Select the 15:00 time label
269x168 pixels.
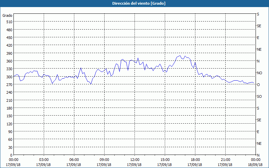pos(165,160)
